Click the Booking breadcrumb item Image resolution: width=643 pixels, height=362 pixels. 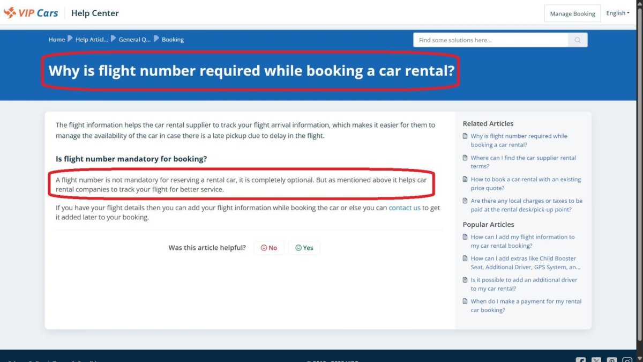pos(173,40)
